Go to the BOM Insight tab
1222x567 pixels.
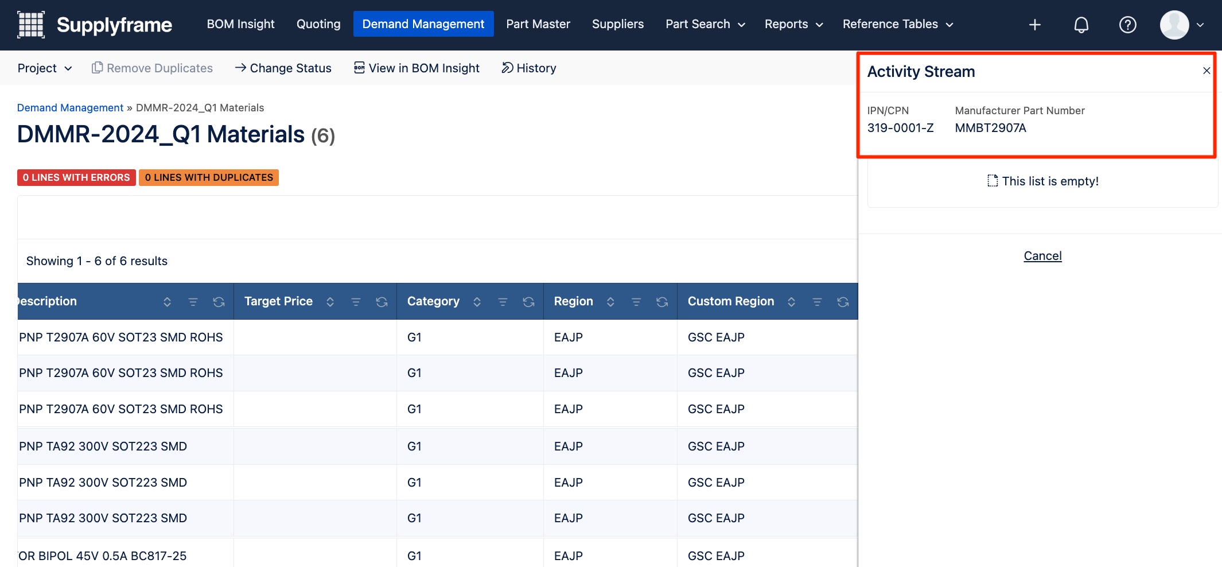click(x=240, y=24)
